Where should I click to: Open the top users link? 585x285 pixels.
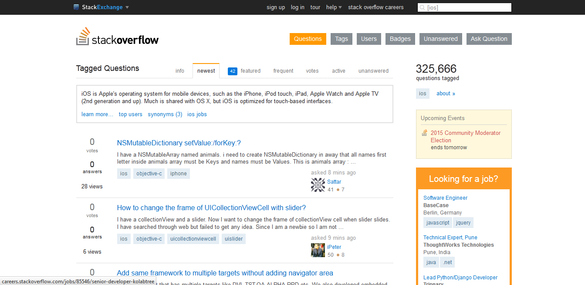(131, 114)
